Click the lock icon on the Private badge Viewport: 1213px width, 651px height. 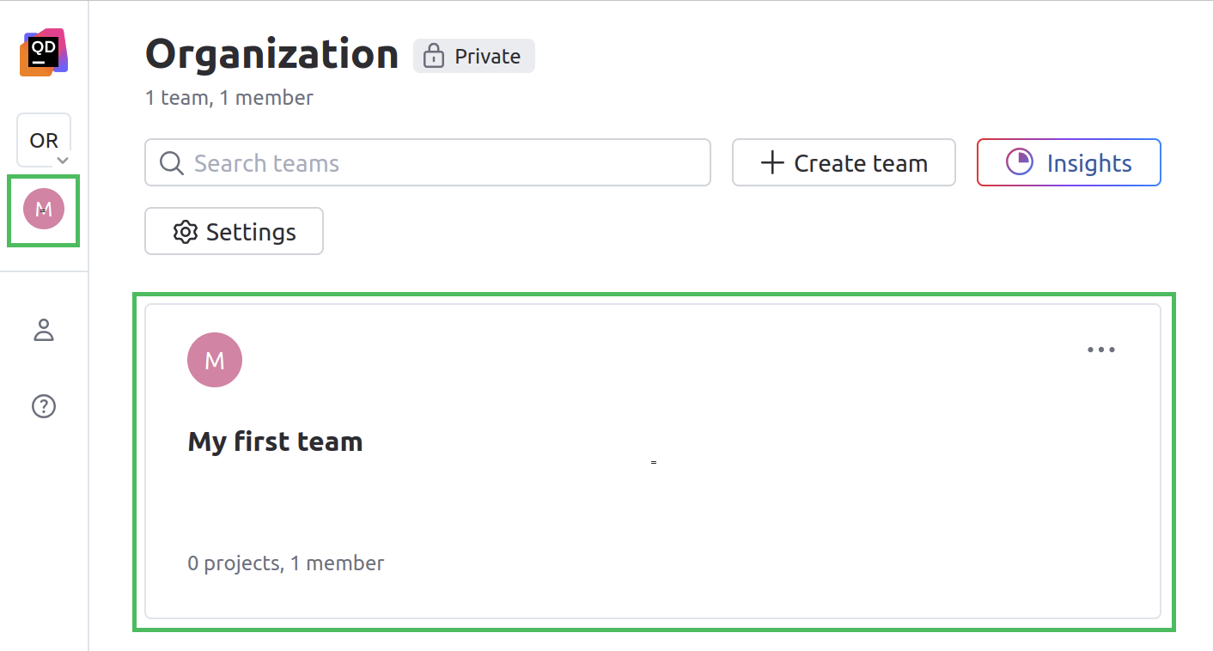[x=433, y=56]
